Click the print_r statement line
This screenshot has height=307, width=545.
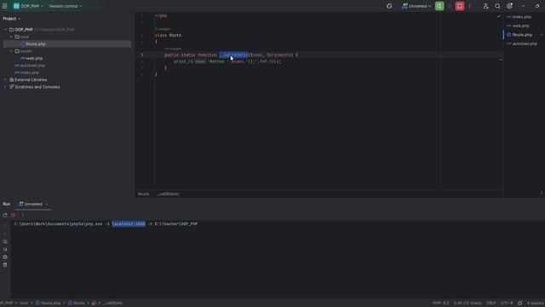coord(227,61)
